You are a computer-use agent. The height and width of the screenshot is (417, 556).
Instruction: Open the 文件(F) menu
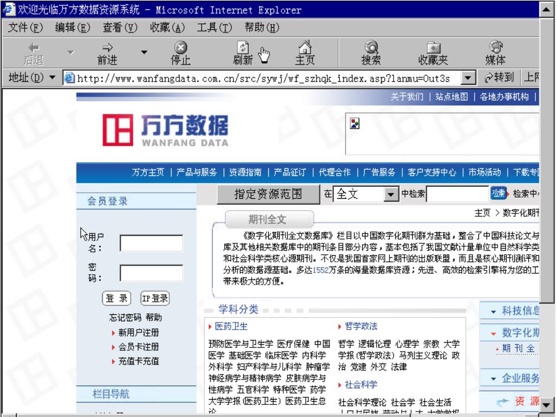point(25,27)
